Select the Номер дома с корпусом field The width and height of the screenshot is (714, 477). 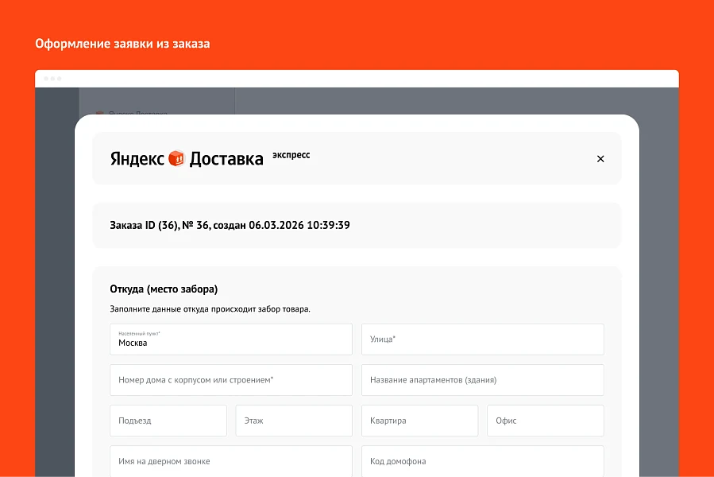pyautogui.click(x=231, y=380)
